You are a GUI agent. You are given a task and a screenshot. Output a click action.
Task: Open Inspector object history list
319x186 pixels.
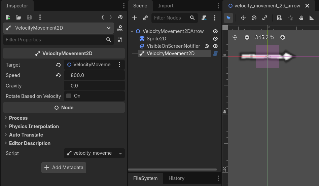(120, 17)
